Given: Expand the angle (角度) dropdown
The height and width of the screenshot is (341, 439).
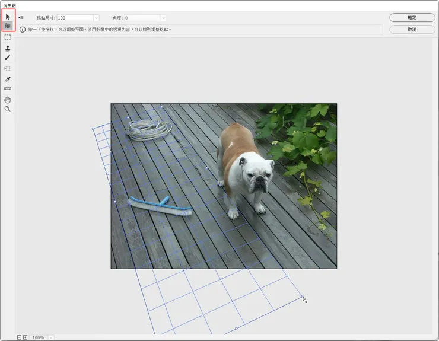Looking at the screenshot, I should [163, 18].
